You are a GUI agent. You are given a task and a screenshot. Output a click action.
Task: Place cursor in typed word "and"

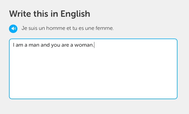click(x=45, y=45)
